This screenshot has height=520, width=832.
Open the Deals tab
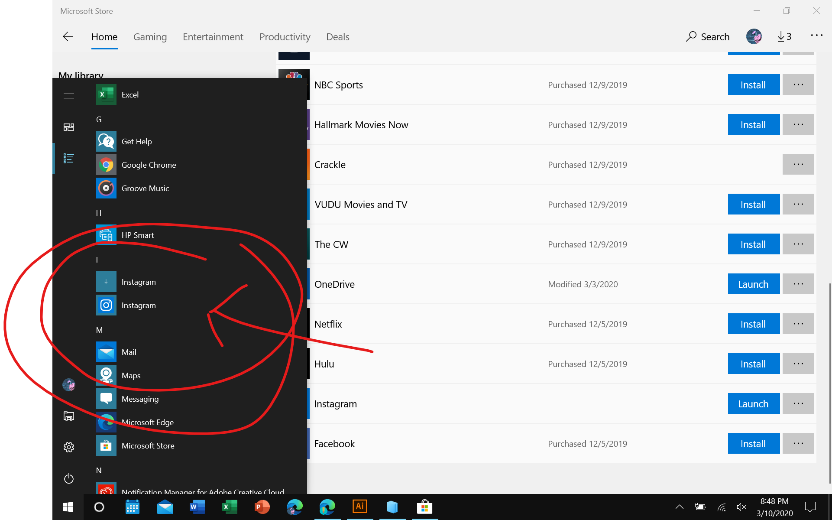[x=338, y=37]
